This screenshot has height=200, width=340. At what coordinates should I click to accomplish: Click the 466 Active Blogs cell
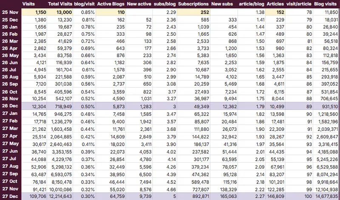(110, 41)
